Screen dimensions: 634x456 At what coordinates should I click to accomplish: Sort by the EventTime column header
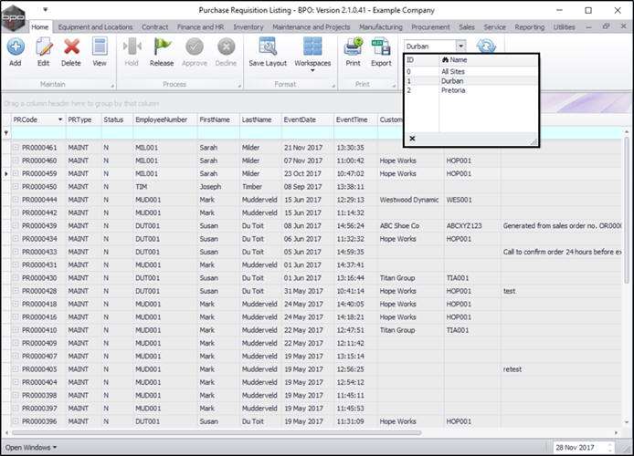(355, 119)
